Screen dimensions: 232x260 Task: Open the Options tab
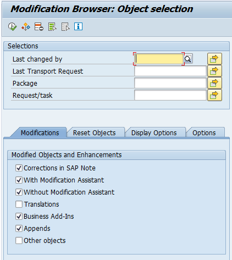click(204, 132)
